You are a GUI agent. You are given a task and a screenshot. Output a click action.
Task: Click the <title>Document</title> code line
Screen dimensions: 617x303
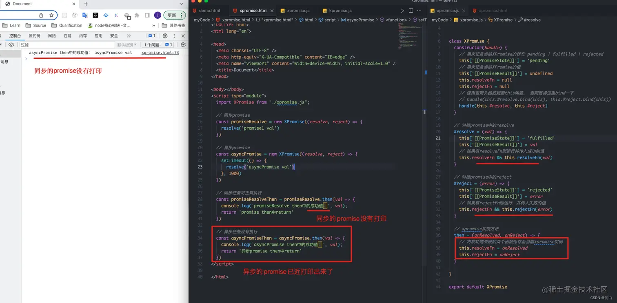tap(245, 70)
